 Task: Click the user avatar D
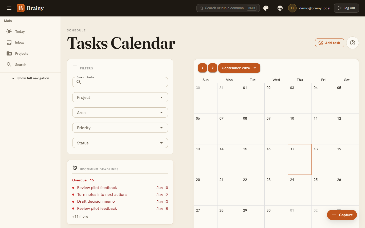tap(292, 8)
